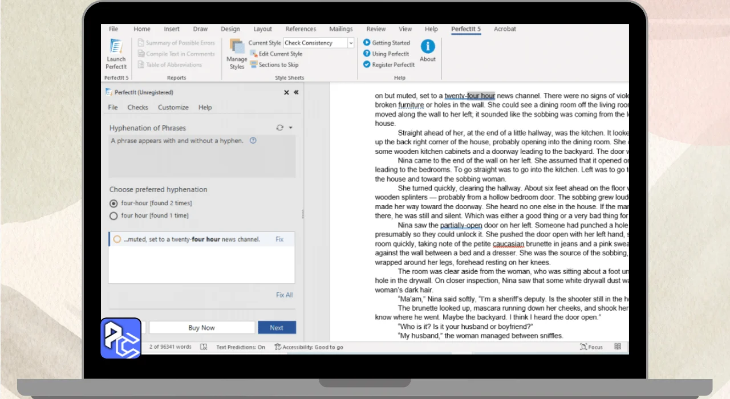Click the refresh icon beside Hyphenation of Phrases
Viewport: 730px width, 399px height.
point(279,128)
